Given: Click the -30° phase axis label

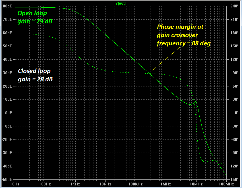Looking at the screenshot, I should click(x=235, y=126).
